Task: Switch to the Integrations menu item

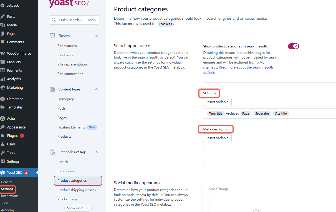Action: pyautogui.click(x=9, y=196)
